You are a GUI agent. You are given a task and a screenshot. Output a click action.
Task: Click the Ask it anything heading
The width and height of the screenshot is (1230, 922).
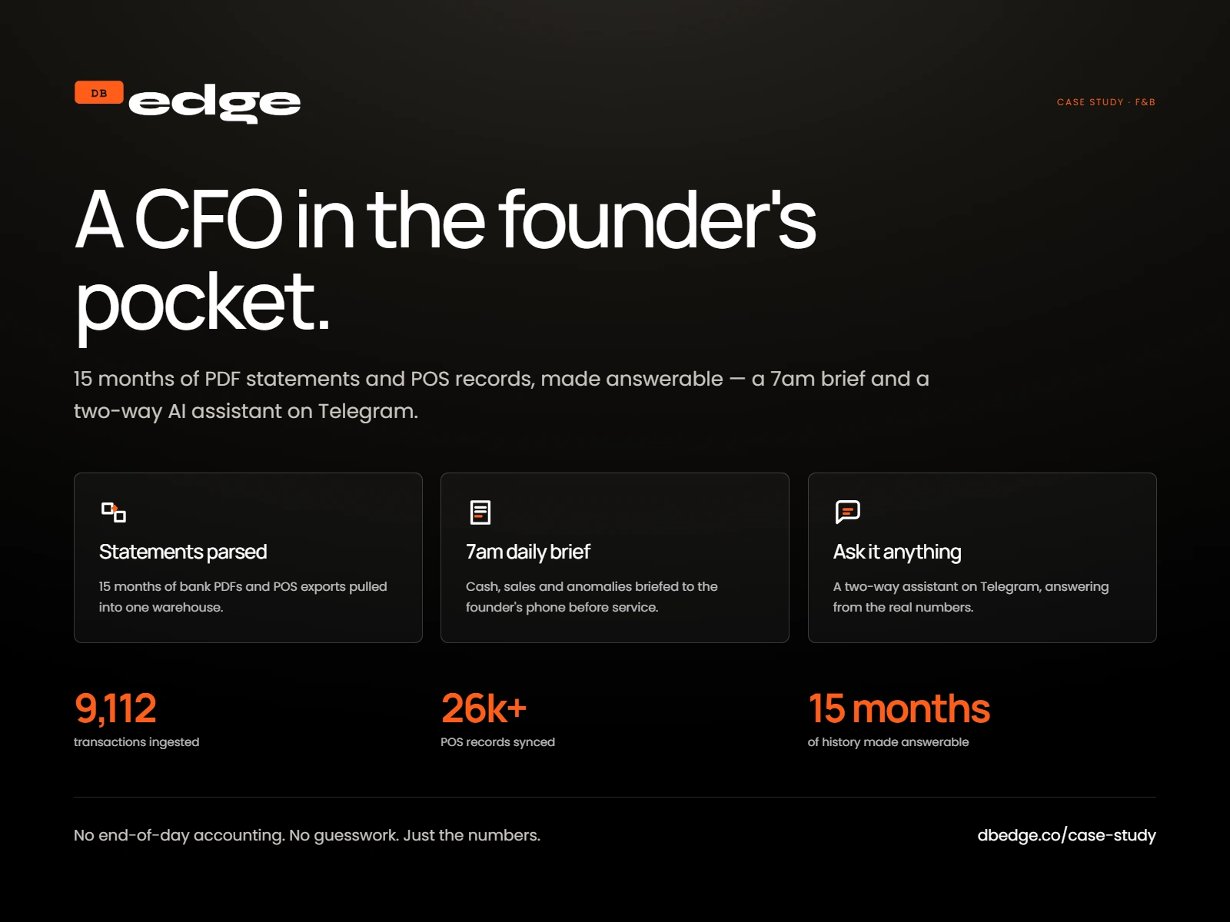[897, 552]
